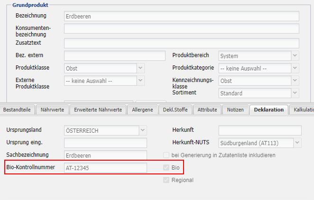Open the Sortiment dropdown showing Standard
The width and height of the screenshot is (314, 200).
[x=295, y=93]
